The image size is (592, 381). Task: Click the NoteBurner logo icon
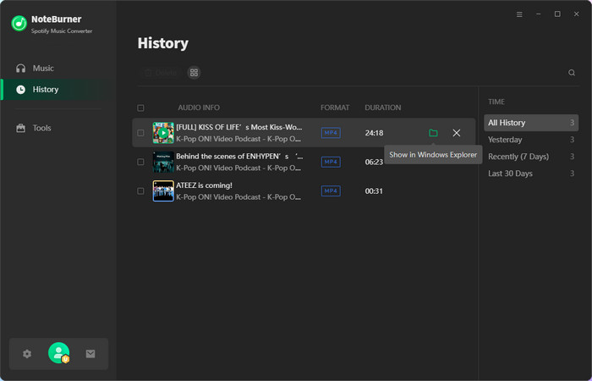(x=19, y=24)
